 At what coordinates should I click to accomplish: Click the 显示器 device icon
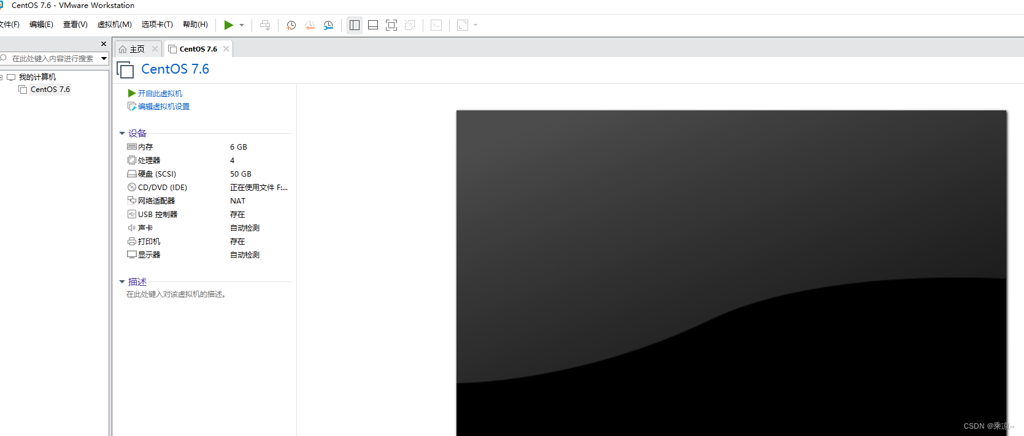tap(132, 255)
